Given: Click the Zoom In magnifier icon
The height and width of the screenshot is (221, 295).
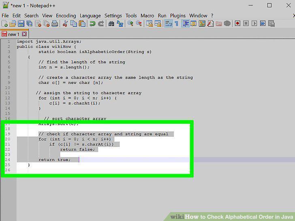Looking at the screenshot, I should click(x=130, y=23).
